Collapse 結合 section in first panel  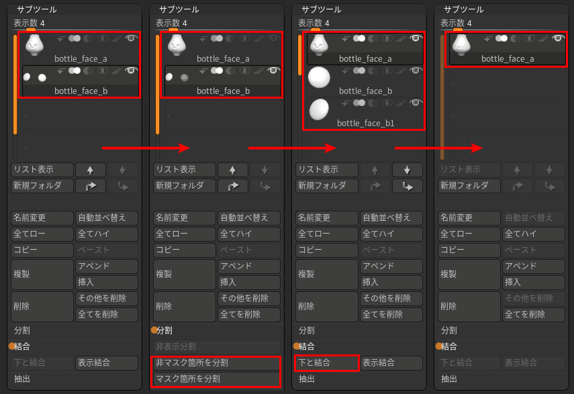[x=22, y=346]
